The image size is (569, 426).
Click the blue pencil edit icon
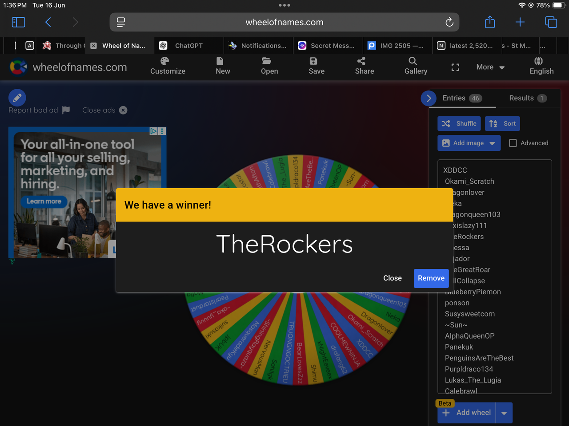pyautogui.click(x=17, y=98)
